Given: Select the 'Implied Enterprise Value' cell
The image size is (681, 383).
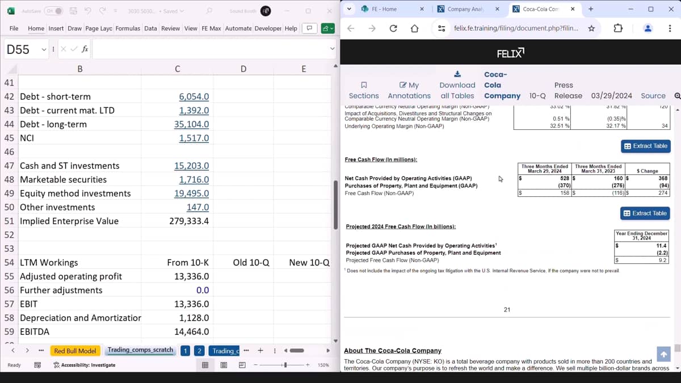Looking at the screenshot, I should coord(80,221).
